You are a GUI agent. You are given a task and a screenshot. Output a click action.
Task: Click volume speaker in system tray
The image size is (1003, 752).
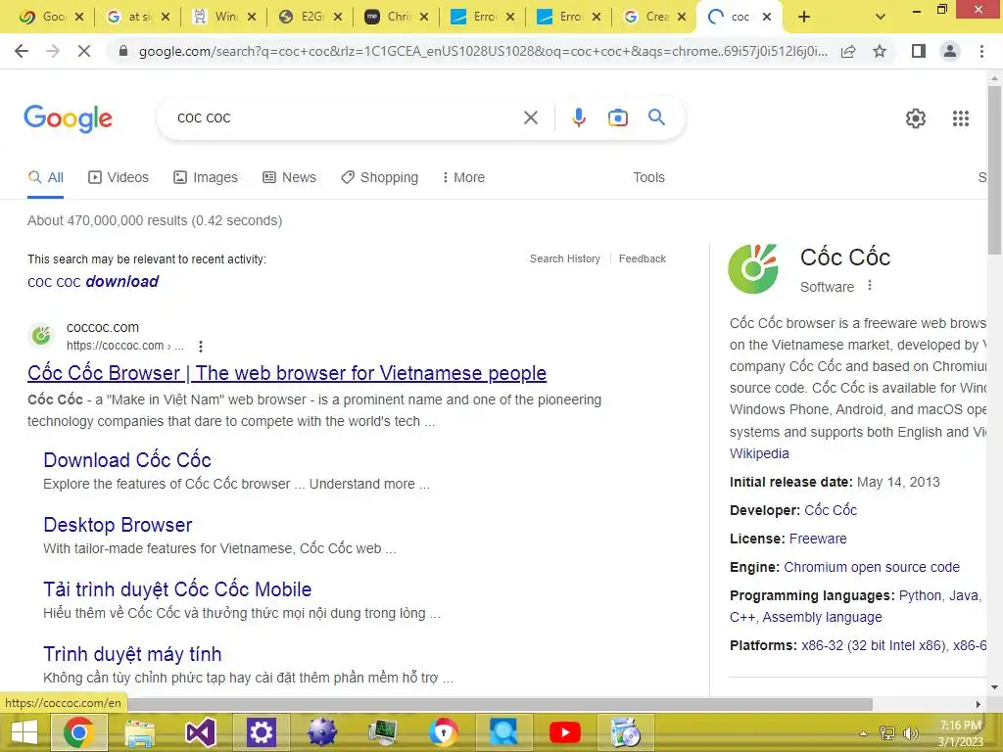[x=910, y=732]
